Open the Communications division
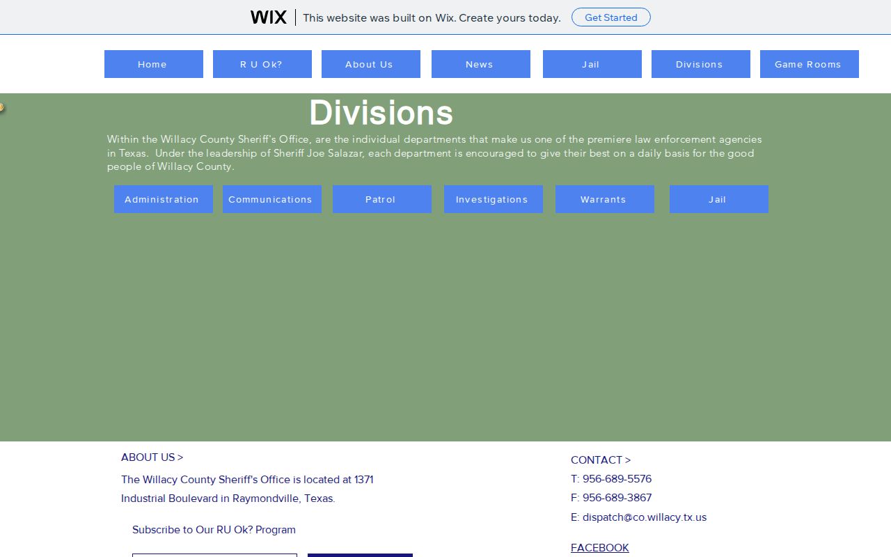 click(272, 199)
